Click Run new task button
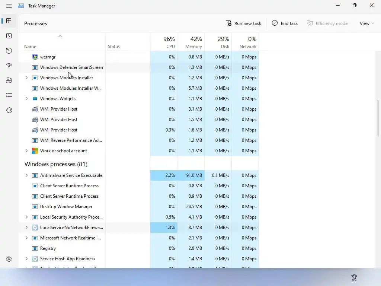Viewport: 381px width, 286px height. point(243,23)
